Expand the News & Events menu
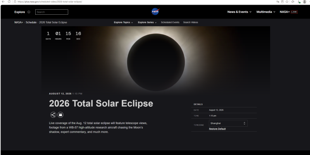This screenshot has height=155, width=310. click(239, 12)
